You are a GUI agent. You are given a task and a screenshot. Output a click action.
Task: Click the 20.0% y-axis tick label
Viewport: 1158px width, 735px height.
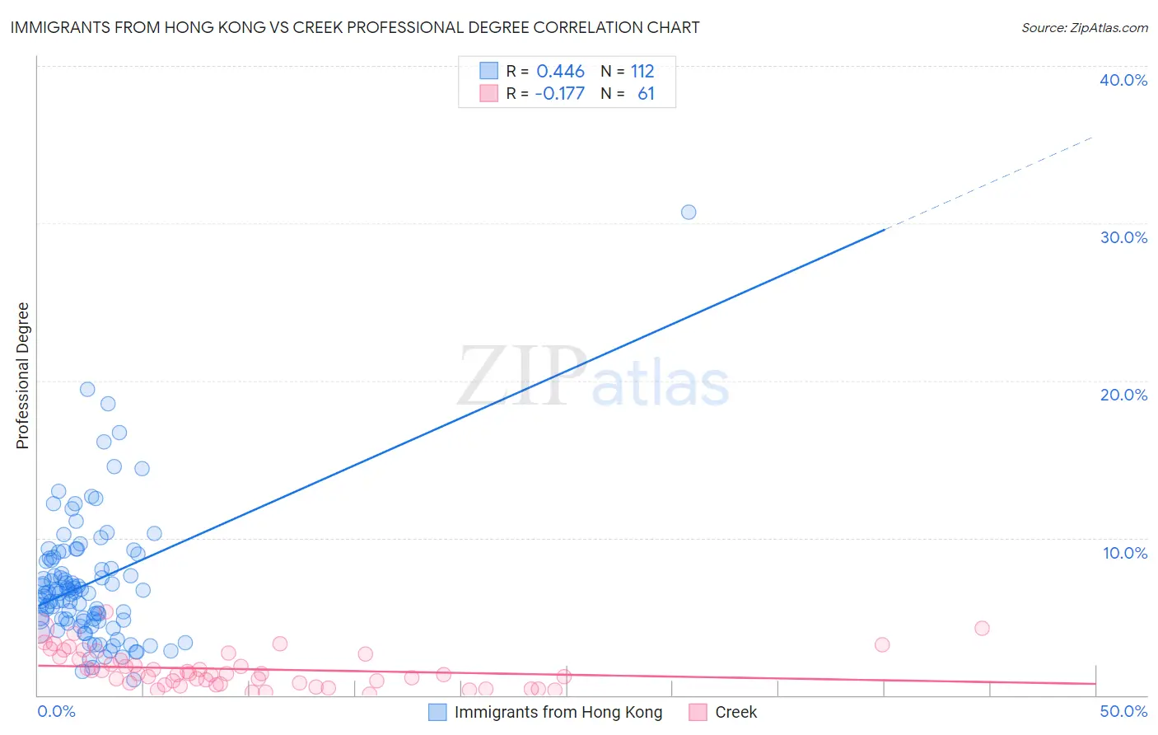point(1123,395)
